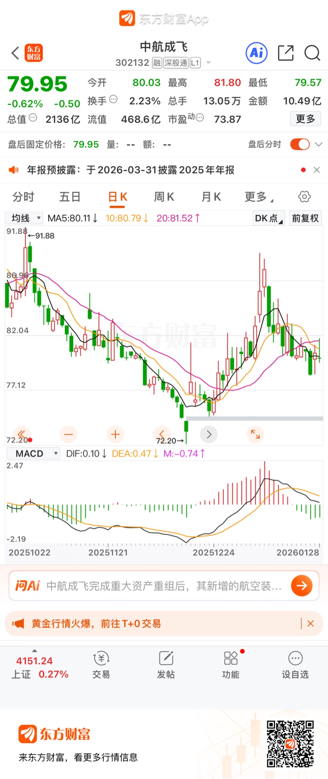328x779 pixels.
Task: Open 功能 in bottom bar
Action: click(231, 665)
